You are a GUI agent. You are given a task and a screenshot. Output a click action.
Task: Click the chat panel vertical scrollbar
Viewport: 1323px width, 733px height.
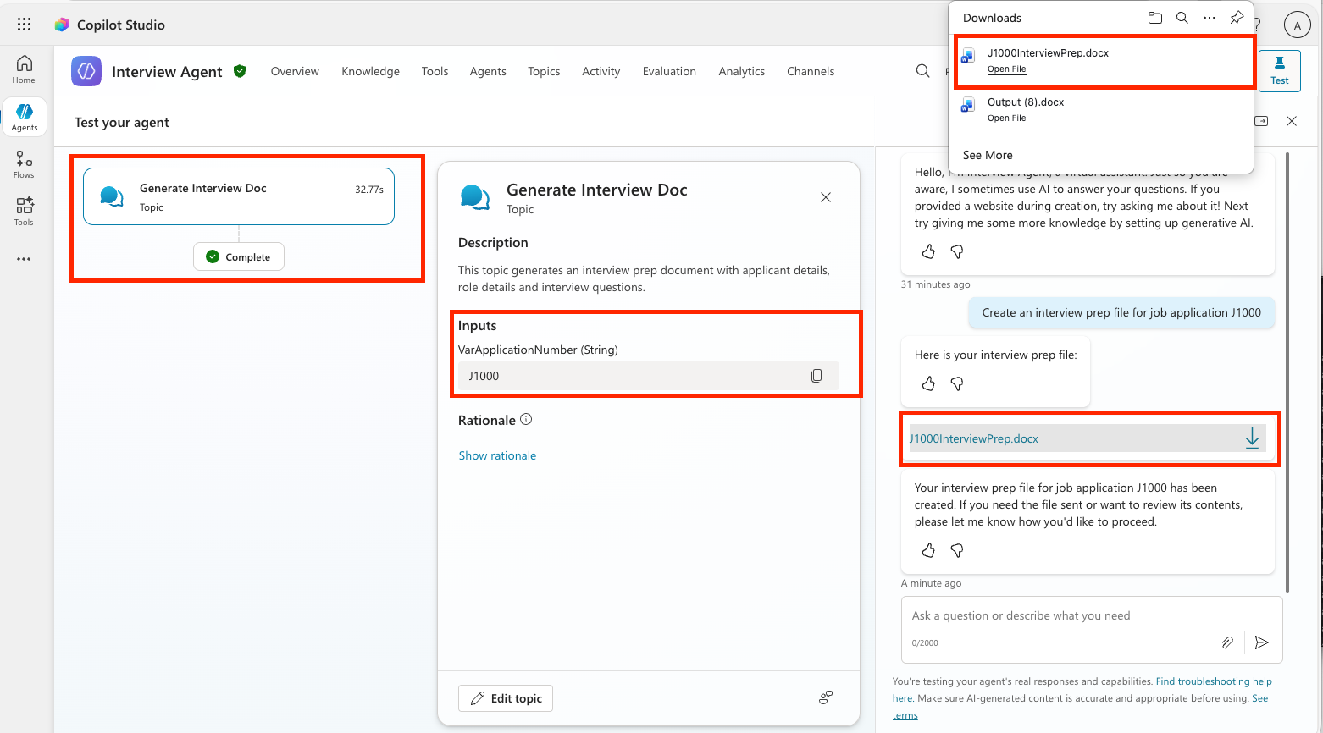(1288, 372)
